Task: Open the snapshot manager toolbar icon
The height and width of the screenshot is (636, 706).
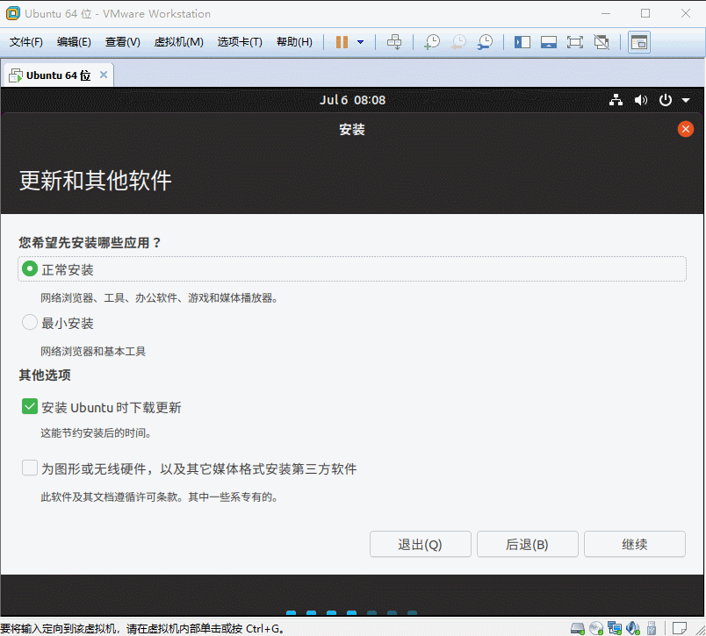Action: click(485, 42)
